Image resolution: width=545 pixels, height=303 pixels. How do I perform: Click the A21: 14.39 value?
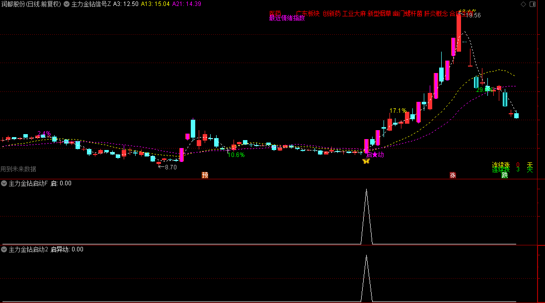(x=187, y=4)
